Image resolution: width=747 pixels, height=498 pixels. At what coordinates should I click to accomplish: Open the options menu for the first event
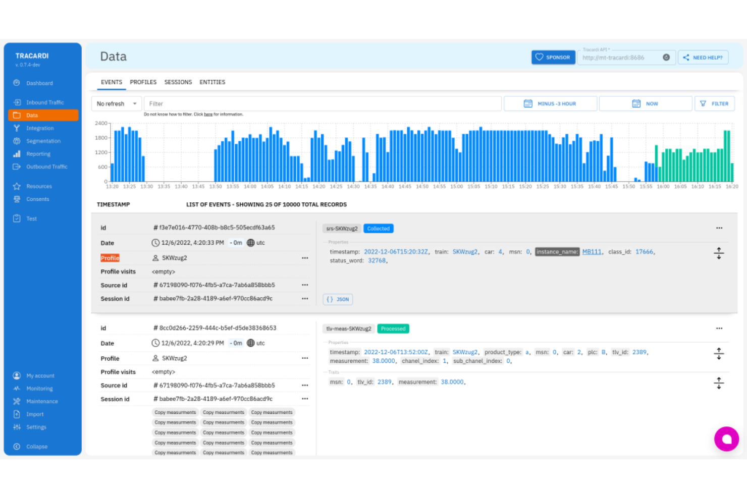(719, 228)
